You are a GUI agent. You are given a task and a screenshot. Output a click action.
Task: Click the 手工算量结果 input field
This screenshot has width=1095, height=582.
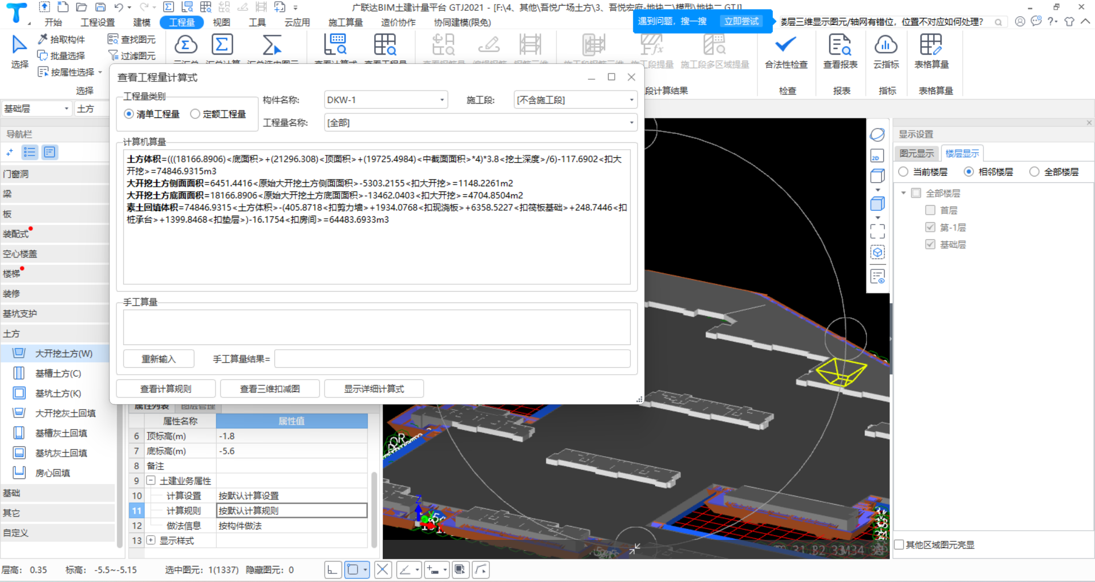[x=452, y=359]
